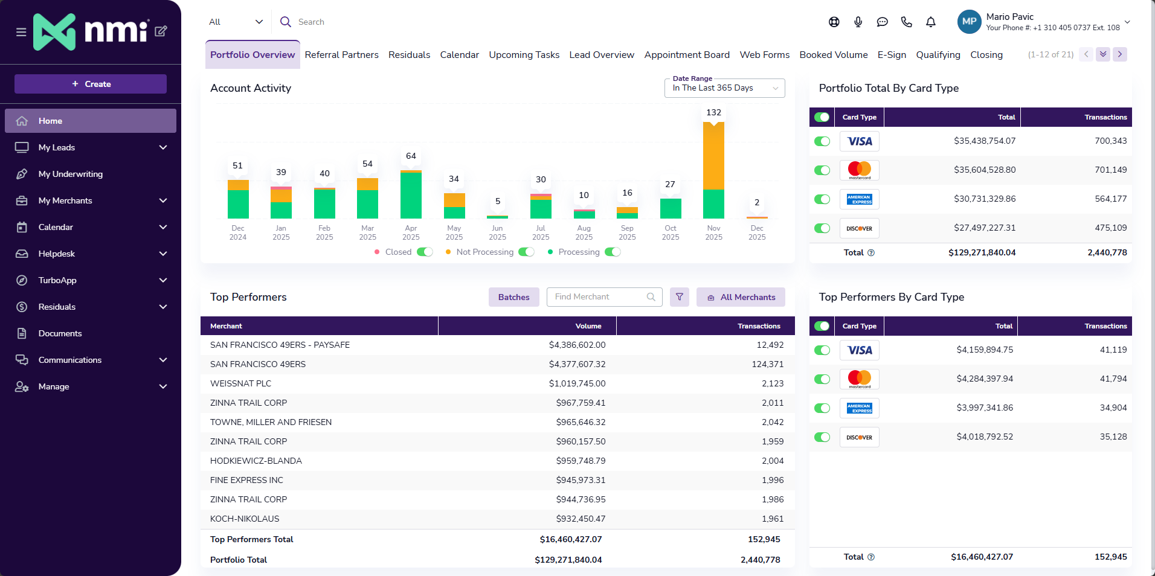Image resolution: width=1155 pixels, height=576 pixels.
Task: Click the hamburger menu icon
Action: 21,32
